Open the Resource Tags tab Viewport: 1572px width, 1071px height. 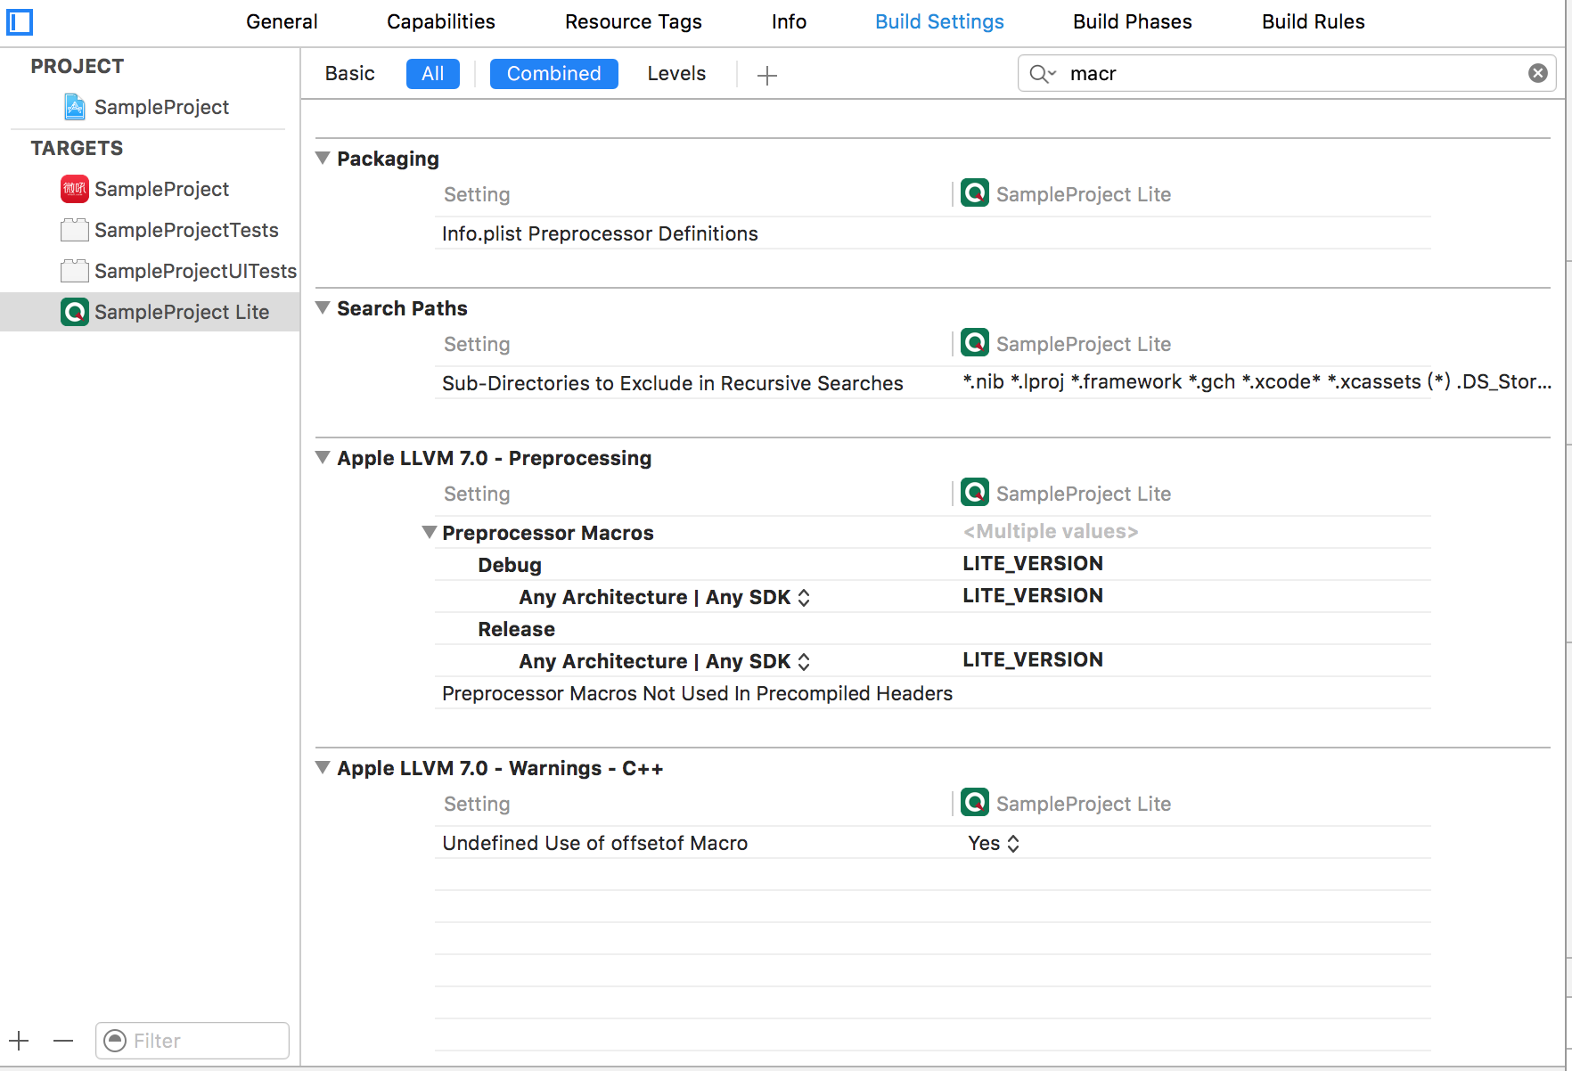pyautogui.click(x=634, y=21)
